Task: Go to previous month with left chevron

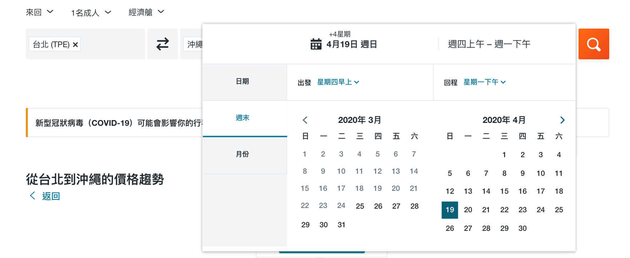Action: coord(305,120)
